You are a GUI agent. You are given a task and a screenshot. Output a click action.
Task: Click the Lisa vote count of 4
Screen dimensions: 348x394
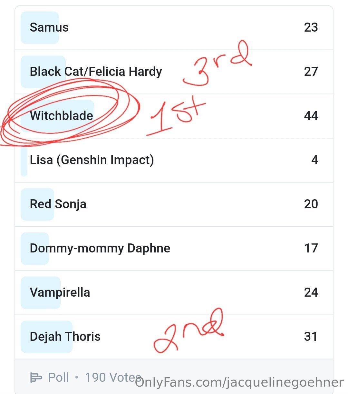[x=314, y=160]
